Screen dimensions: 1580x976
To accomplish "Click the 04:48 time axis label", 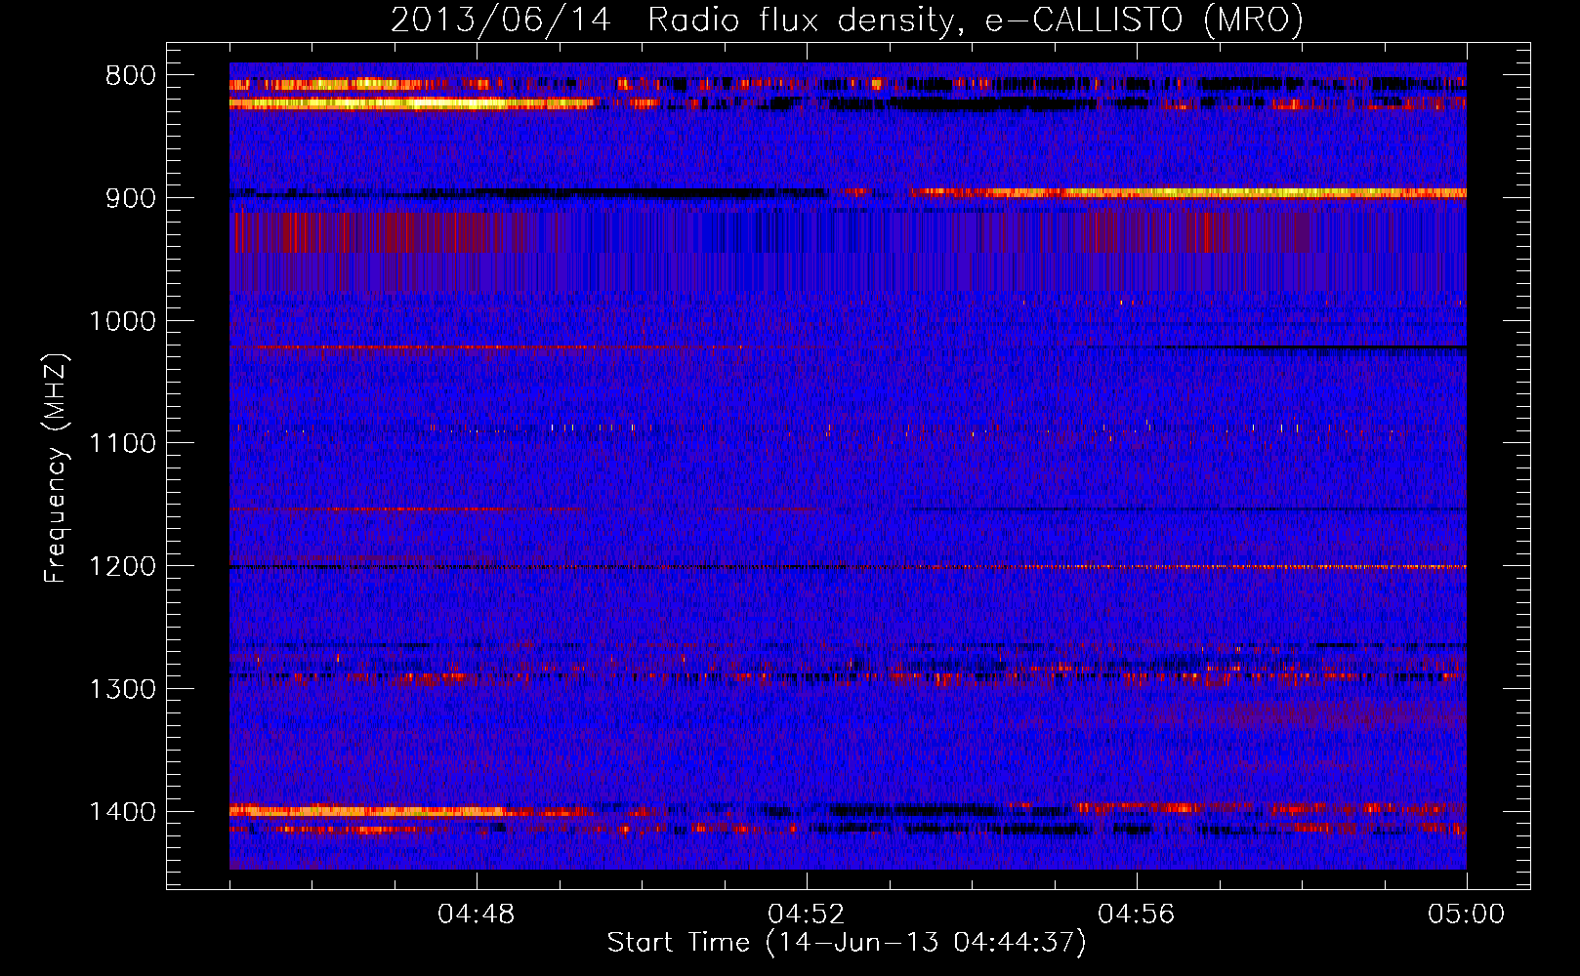I will tap(477, 915).
